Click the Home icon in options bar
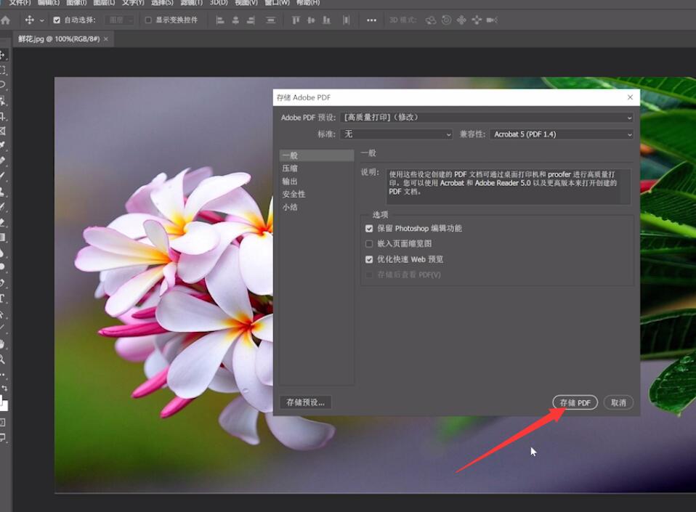 pyautogui.click(x=5, y=20)
